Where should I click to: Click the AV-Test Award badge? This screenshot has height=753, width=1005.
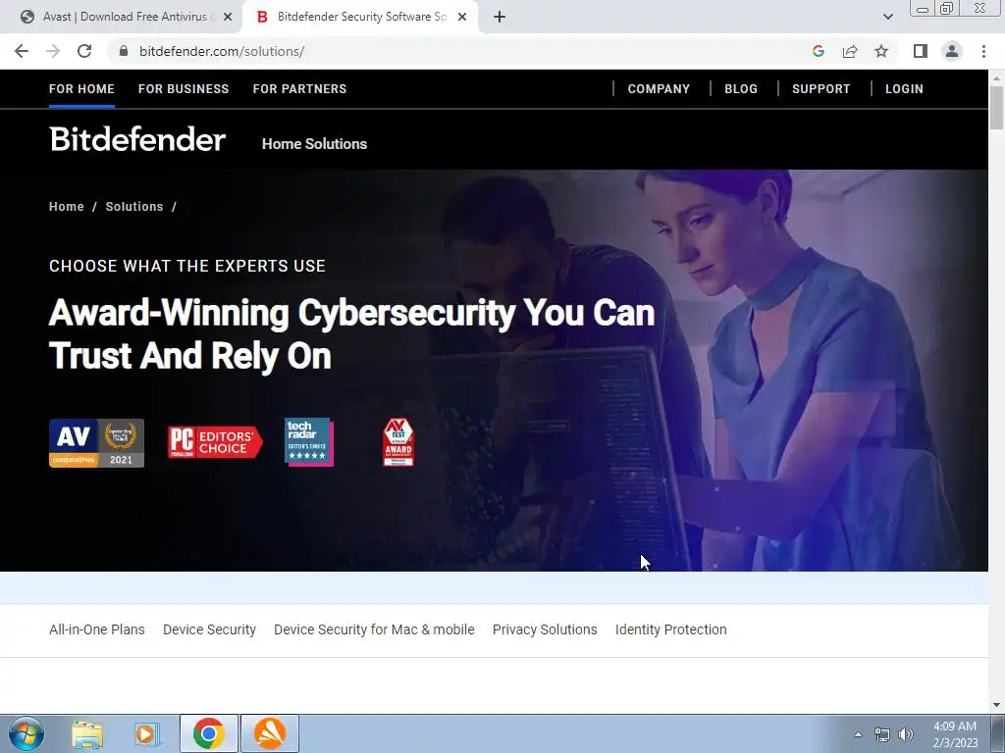[x=398, y=442]
